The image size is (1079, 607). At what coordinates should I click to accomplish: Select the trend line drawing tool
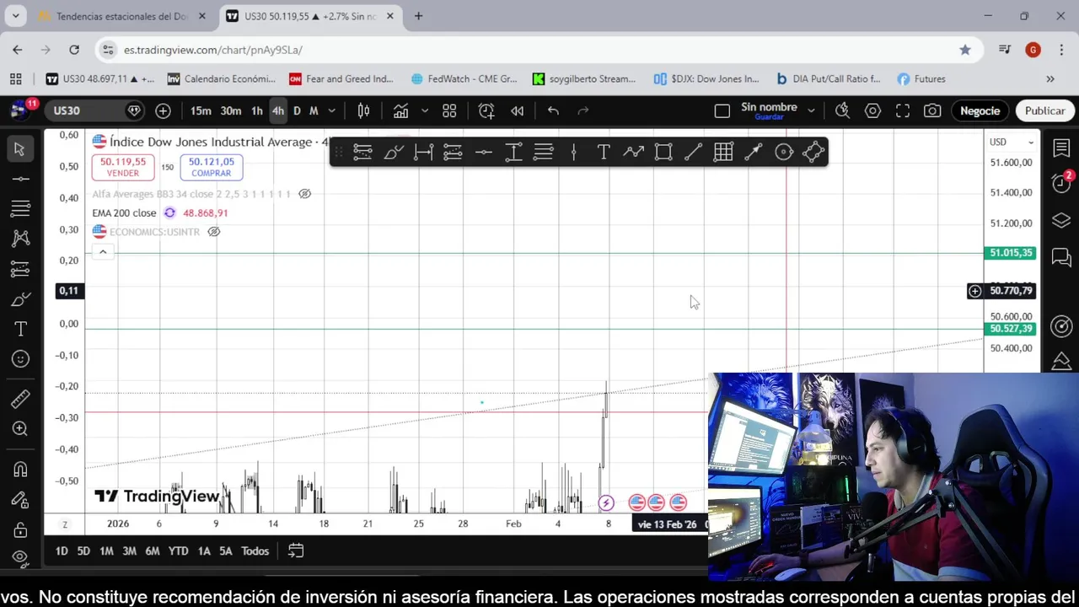[x=20, y=179]
